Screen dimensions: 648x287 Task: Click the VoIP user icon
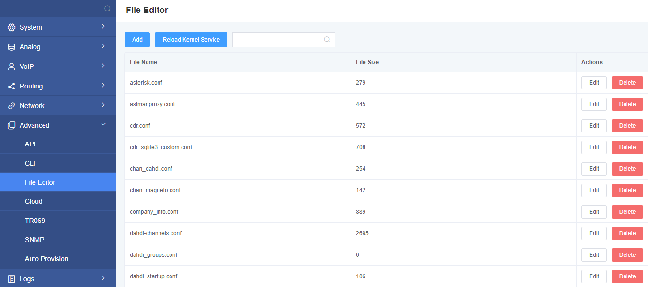point(11,66)
